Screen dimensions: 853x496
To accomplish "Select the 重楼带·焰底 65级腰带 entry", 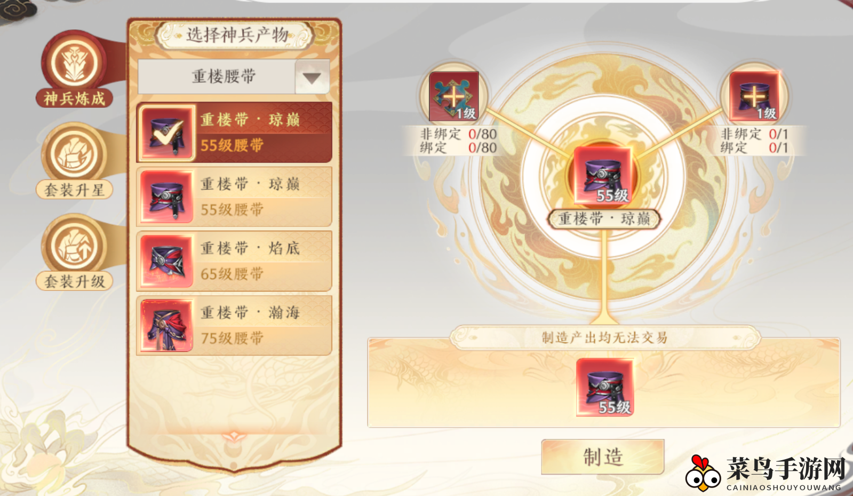I will 235,261.
